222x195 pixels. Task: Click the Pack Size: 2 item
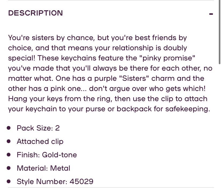coord(38,128)
